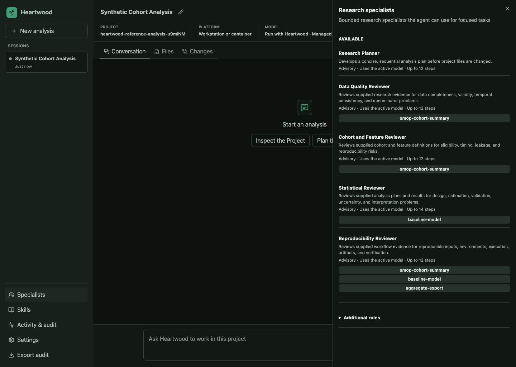
Task: Open Specialists in the sidebar
Action: click(46, 295)
